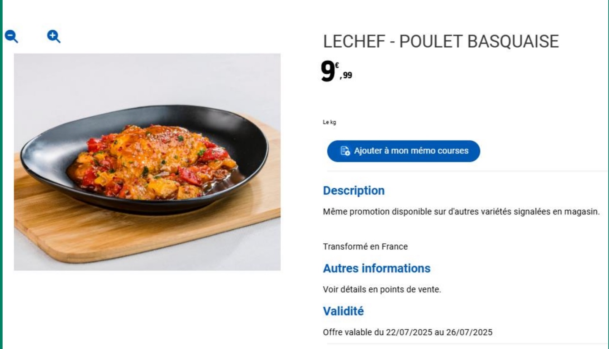Viewport: 609px width, 349px height.
Task: Select the LECHEF - POULET BASQUAISE title
Action: 441,41
